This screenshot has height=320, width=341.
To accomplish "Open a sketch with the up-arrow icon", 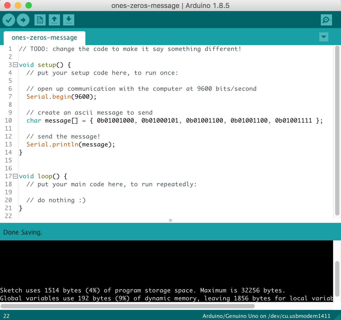I will pyautogui.click(x=54, y=20).
